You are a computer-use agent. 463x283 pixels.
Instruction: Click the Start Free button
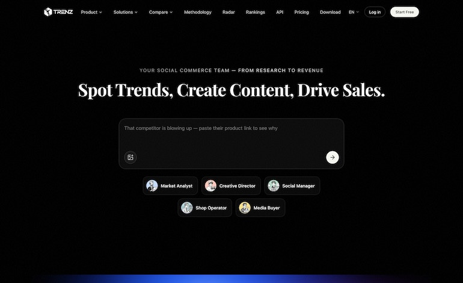click(404, 12)
